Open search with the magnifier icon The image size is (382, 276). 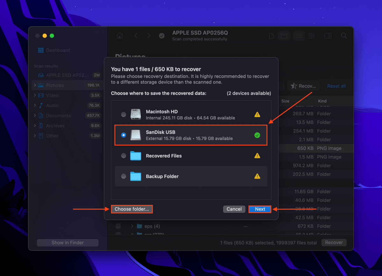[x=344, y=36]
